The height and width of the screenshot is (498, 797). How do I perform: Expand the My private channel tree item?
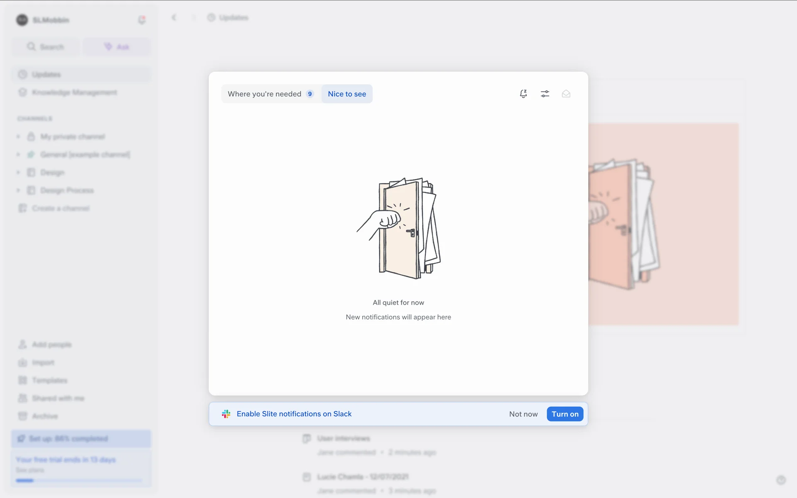(x=18, y=137)
